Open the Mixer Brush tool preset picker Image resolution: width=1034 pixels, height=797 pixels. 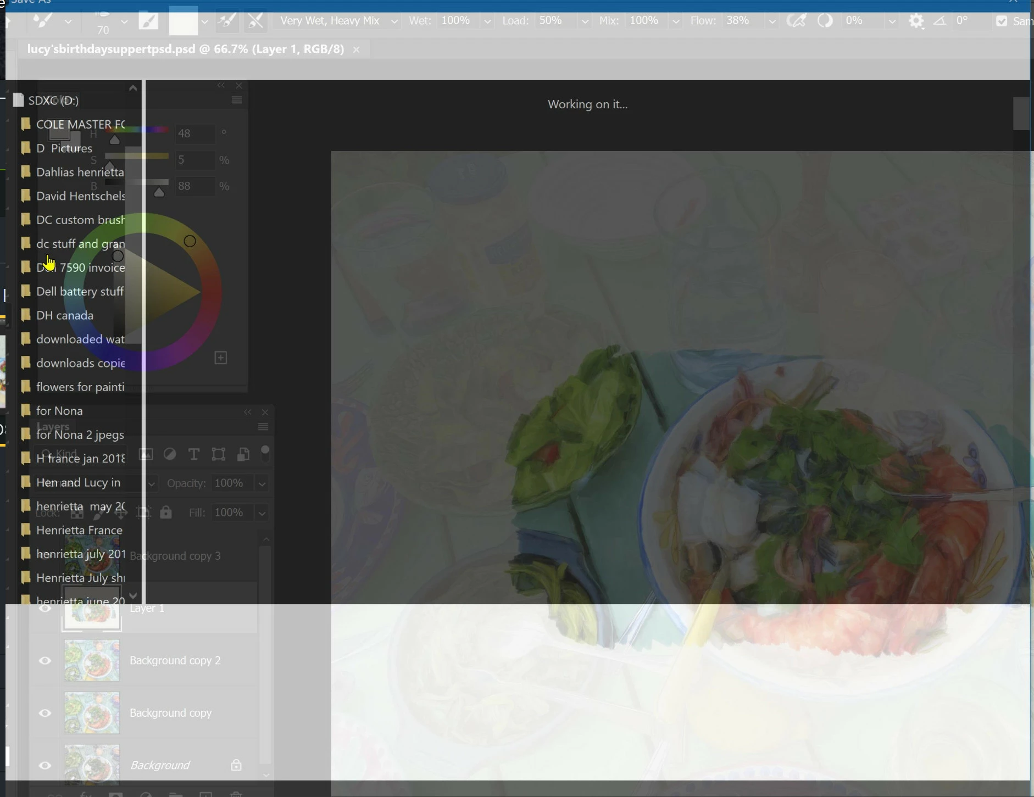point(68,21)
